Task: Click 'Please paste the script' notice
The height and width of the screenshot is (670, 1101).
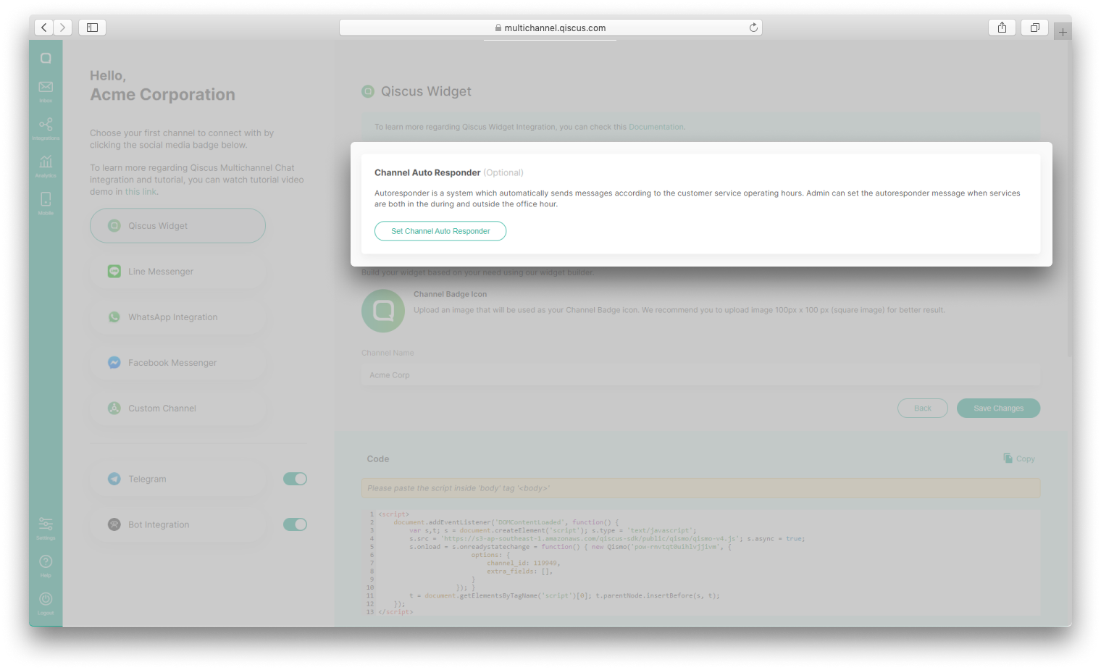Action: (x=700, y=487)
